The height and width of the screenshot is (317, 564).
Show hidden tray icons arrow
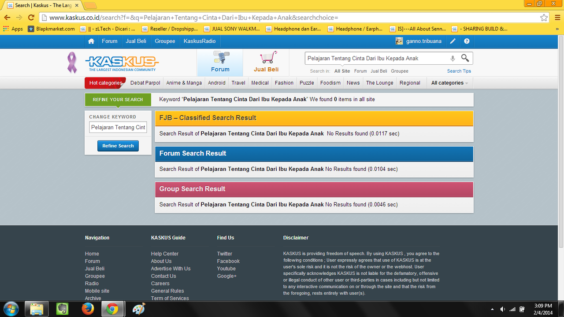[x=492, y=309]
